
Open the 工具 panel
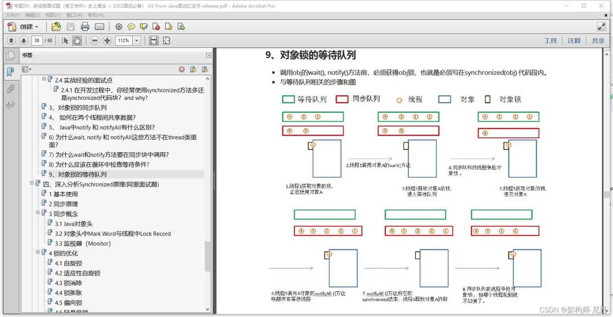pyautogui.click(x=550, y=40)
